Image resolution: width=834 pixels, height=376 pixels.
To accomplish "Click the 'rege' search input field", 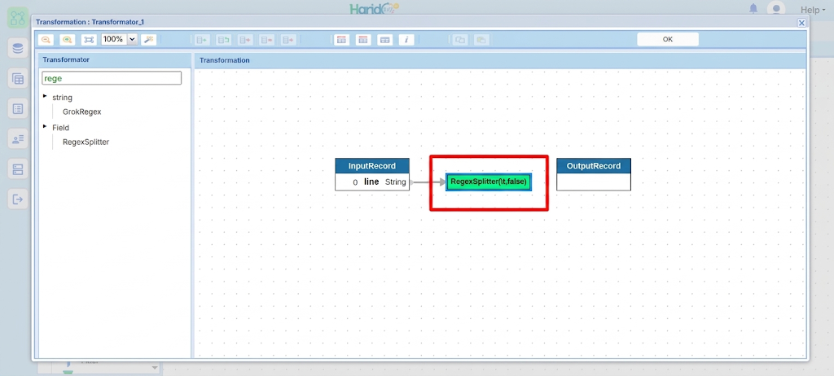I will [x=112, y=78].
